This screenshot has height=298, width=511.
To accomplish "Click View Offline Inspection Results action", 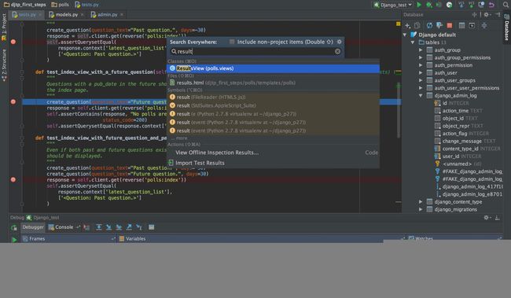I will [x=273, y=153].
